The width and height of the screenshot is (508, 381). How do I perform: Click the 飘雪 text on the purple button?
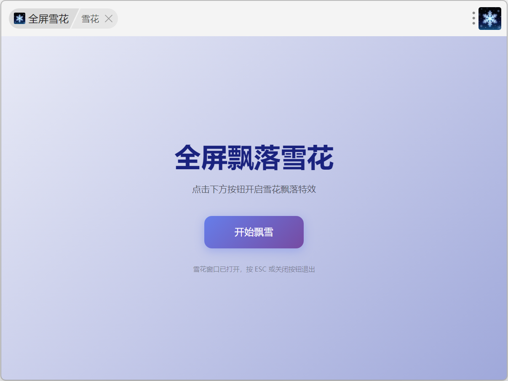point(264,232)
